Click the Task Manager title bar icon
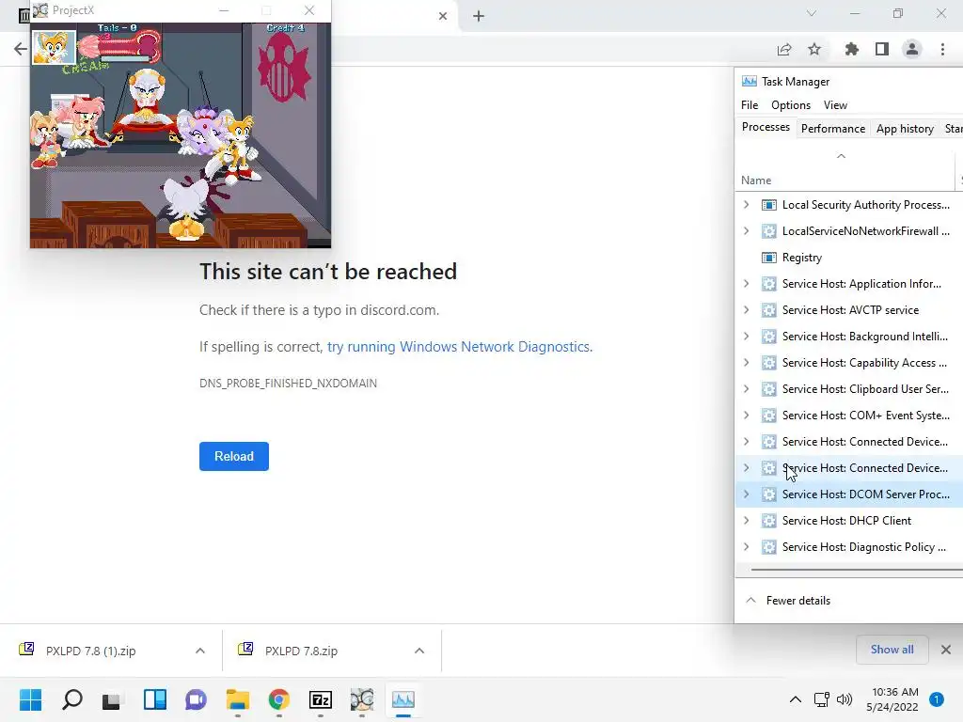Screen dimensions: 963x722 coord(749,81)
